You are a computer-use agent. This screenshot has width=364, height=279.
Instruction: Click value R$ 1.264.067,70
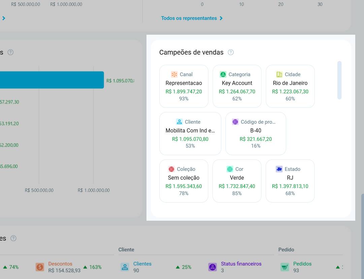point(237,92)
